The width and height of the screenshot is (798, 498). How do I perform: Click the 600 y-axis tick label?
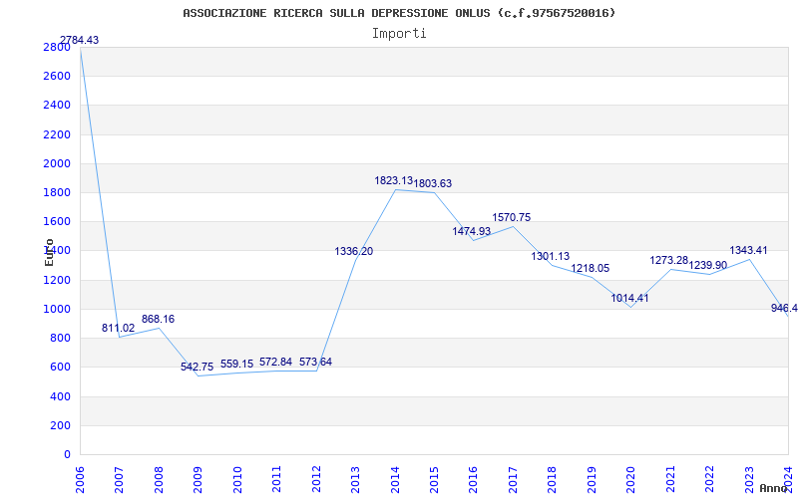tap(60, 367)
